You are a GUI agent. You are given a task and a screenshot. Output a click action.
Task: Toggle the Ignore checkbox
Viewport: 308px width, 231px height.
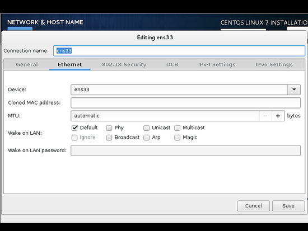(74, 138)
